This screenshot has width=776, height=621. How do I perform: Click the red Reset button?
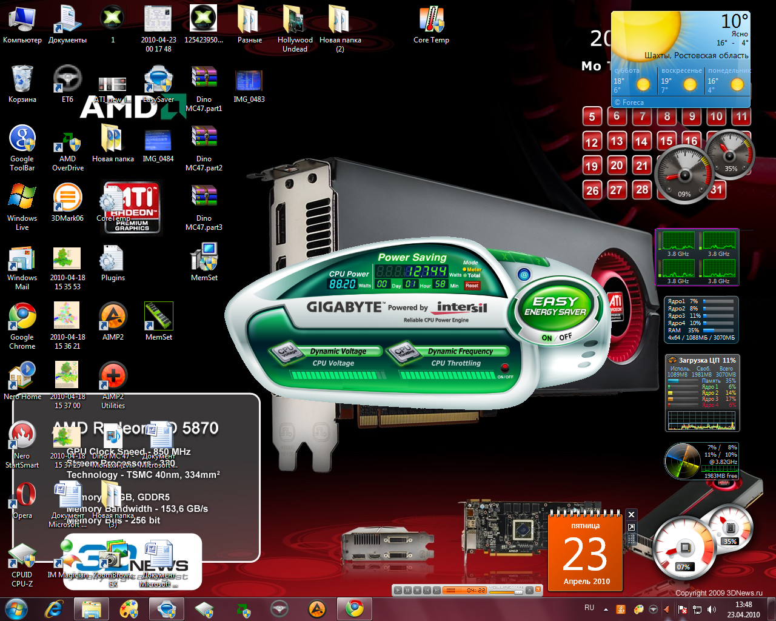click(x=472, y=285)
